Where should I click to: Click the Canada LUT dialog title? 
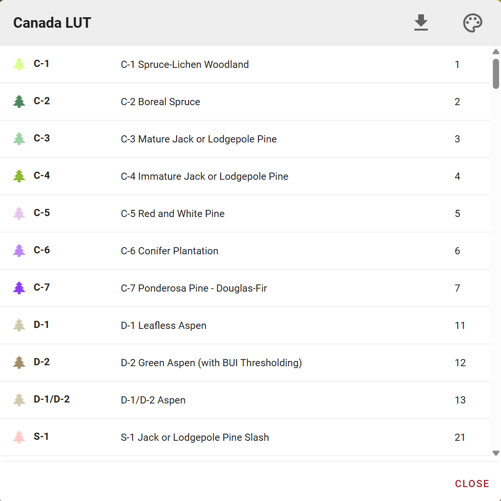point(52,23)
